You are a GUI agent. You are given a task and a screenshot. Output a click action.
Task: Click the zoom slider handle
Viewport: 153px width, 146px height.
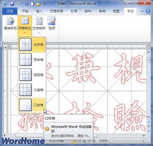[x=128, y=141]
